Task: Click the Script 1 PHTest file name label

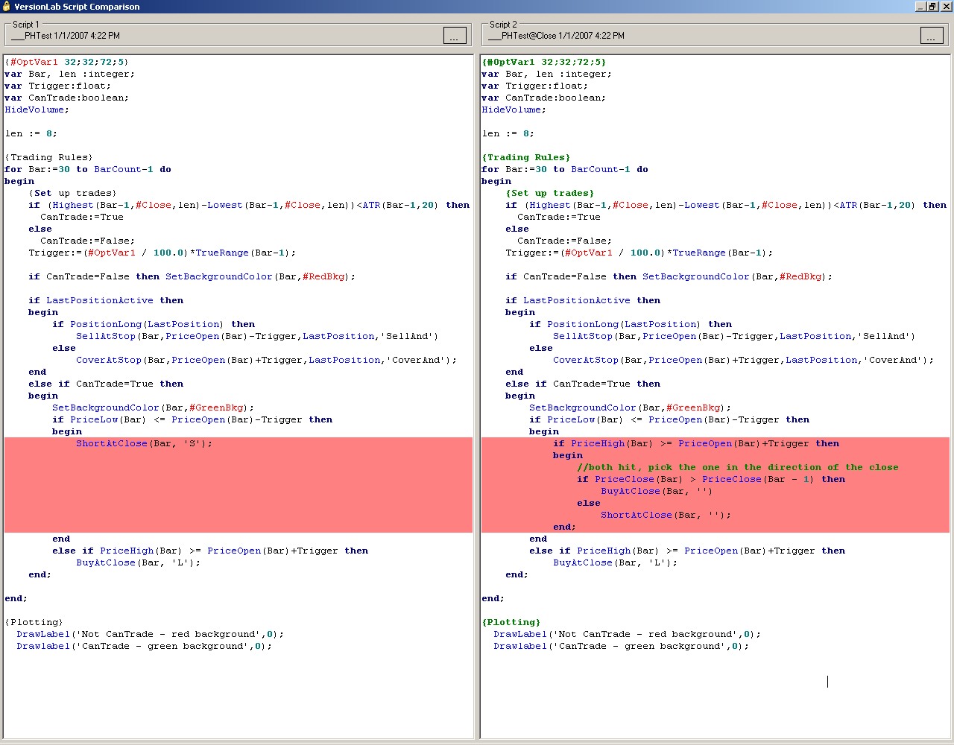Action: [66, 36]
